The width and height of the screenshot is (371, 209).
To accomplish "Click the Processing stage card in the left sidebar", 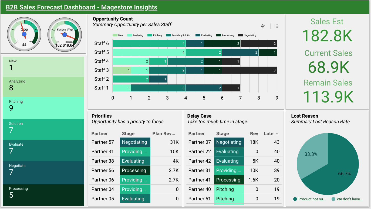I will pyautogui.click(x=43, y=191).
